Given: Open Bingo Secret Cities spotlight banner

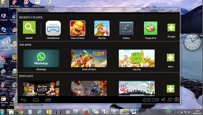Looking at the screenshot, I should click(137, 88).
